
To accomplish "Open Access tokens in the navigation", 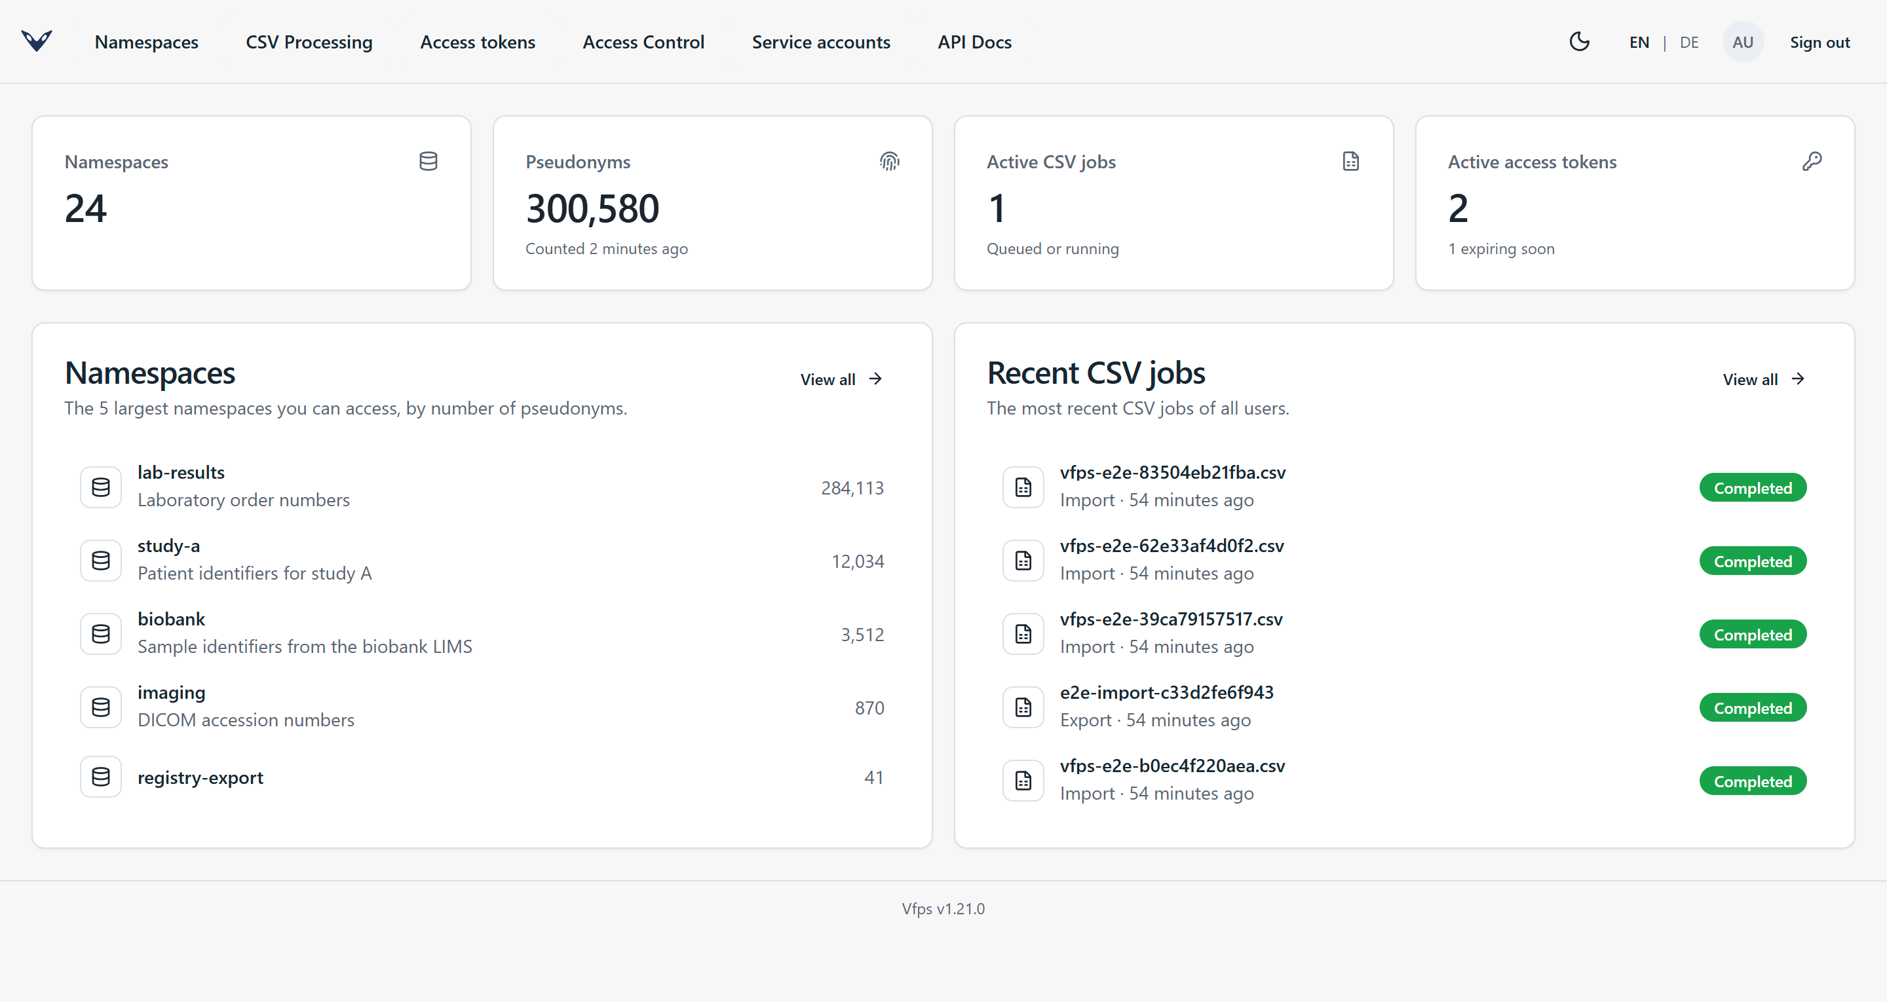I will point(478,42).
